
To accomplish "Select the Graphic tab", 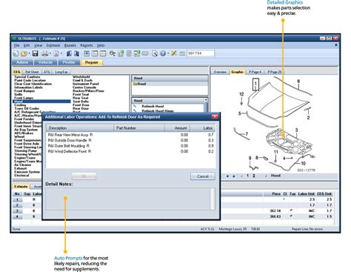I will [238, 72].
